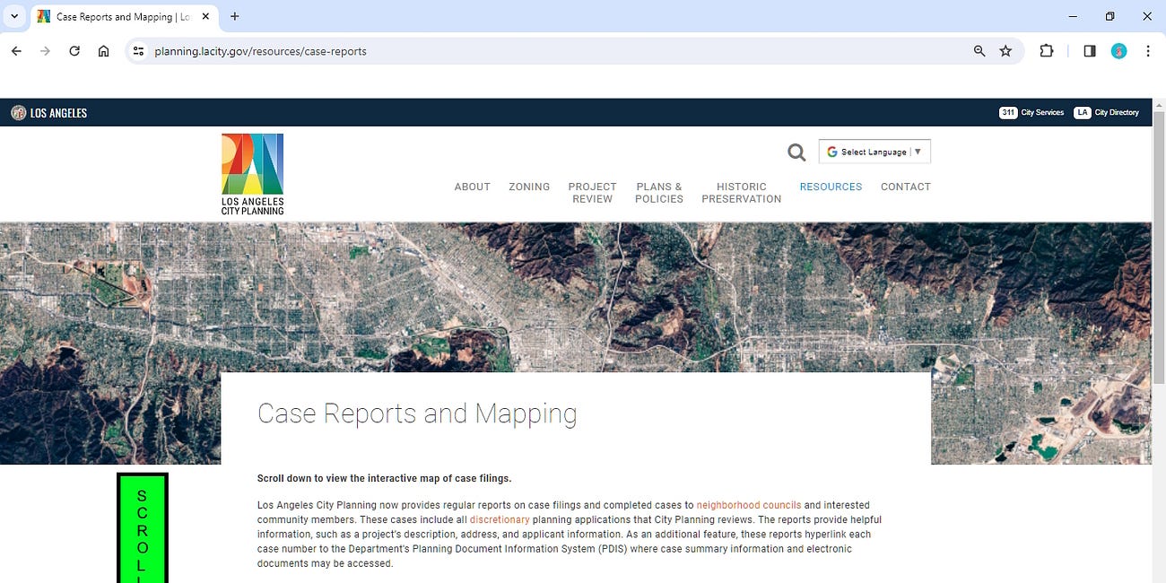View site information icon in address bar
Screen dimensions: 1166x583
pos(138,51)
